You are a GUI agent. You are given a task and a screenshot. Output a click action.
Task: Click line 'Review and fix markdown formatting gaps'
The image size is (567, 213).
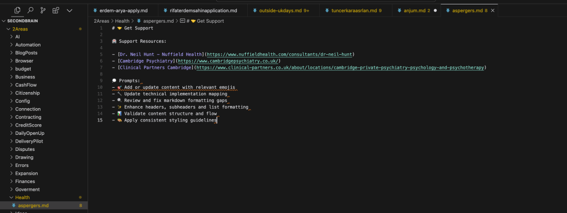click(170, 100)
